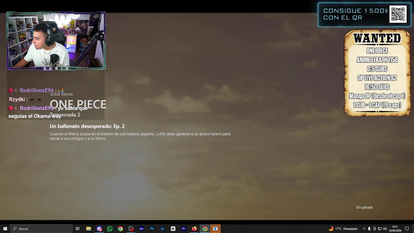Open the Windows notification center

(x=407, y=229)
